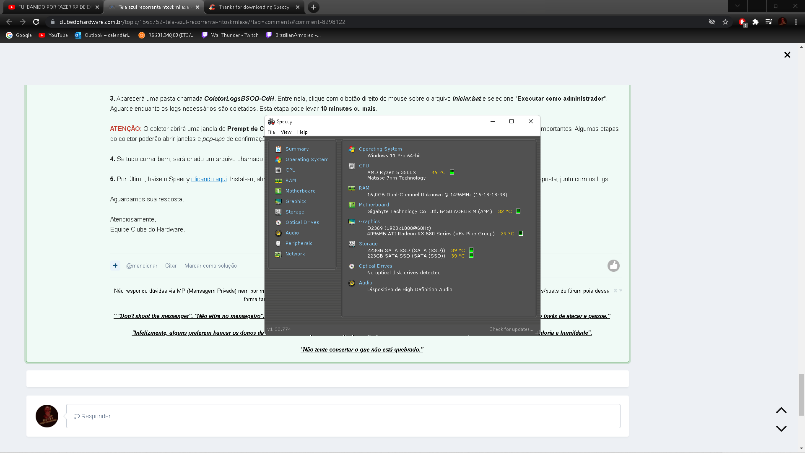This screenshot has width=805, height=453.
Task: Click Citar link under post
Action: (x=171, y=266)
